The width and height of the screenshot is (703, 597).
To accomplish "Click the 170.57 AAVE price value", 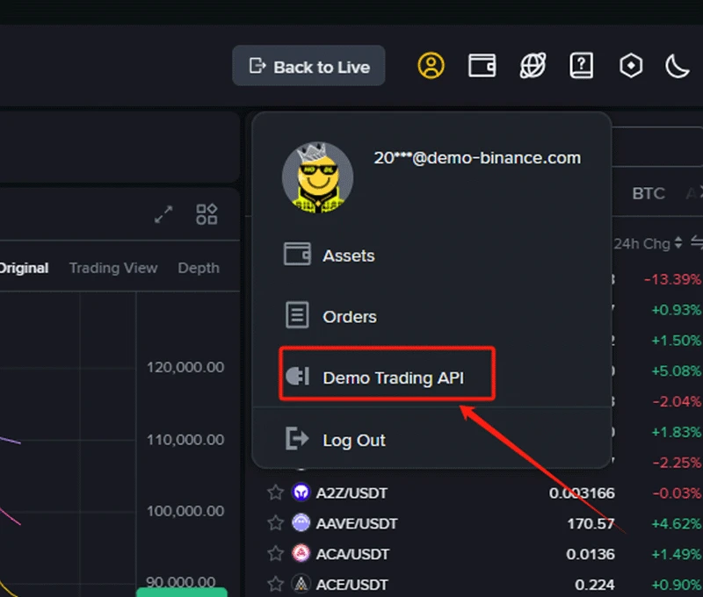I will click(x=591, y=523).
